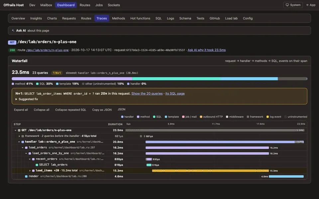Open the GitHub tab
Viewport: 319px width, 199px height.
tap(215, 18)
